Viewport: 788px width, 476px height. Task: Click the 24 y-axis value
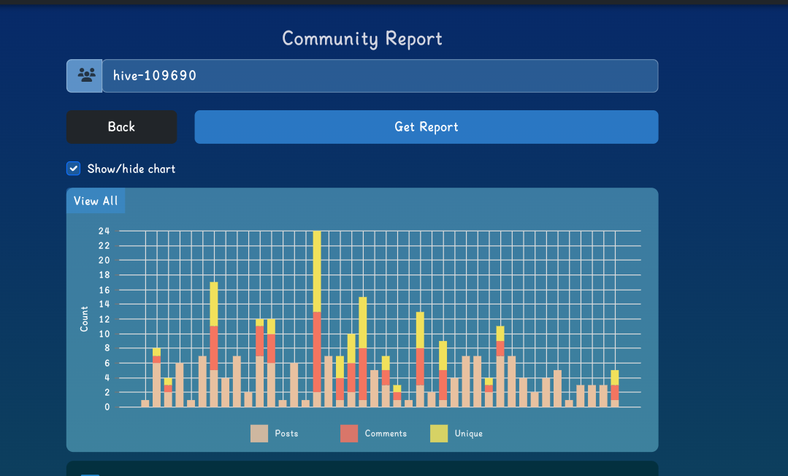pyautogui.click(x=104, y=231)
